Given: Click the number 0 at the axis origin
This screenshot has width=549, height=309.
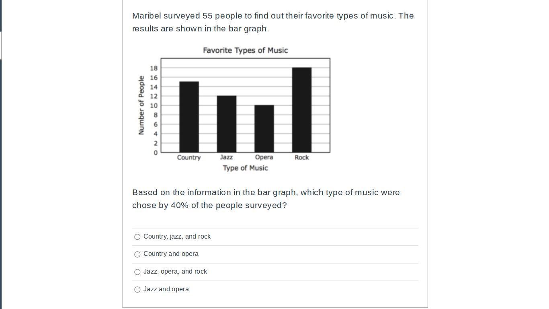Looking at the screenshot, I should tap(155, 153).
